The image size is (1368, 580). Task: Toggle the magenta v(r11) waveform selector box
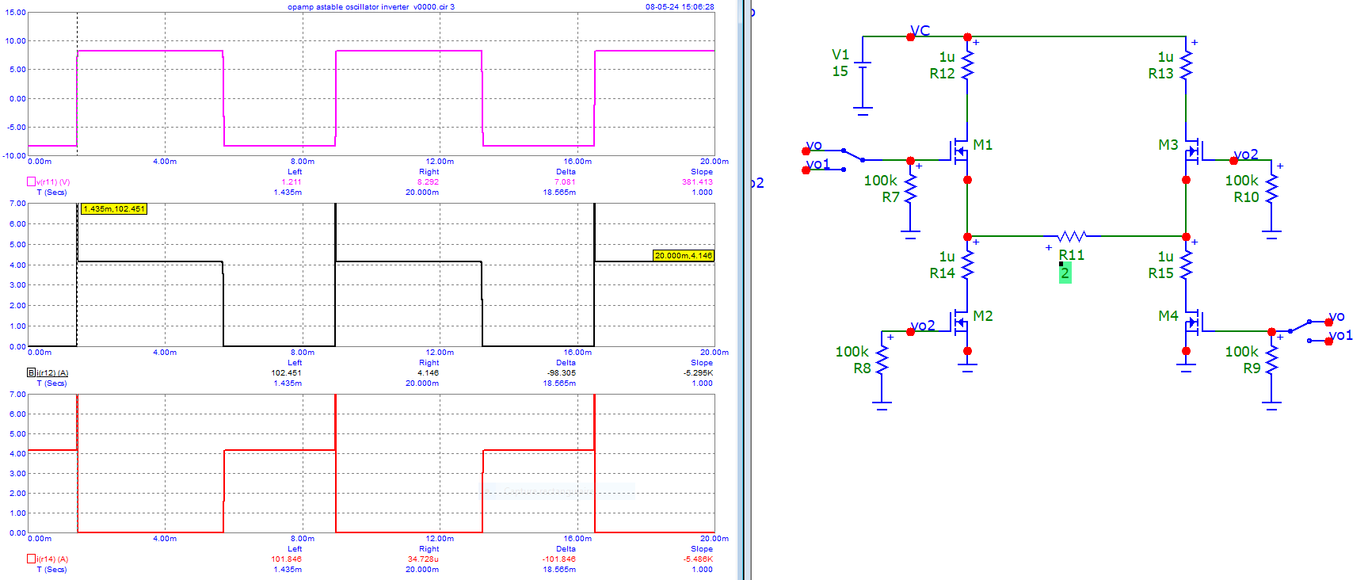[31, 181]
